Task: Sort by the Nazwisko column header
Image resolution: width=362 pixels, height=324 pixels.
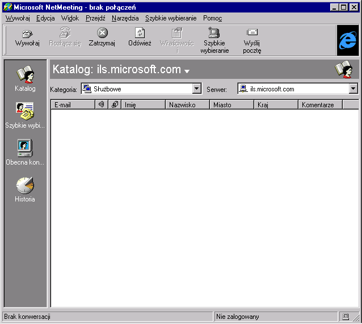Action: coord(187,104)
